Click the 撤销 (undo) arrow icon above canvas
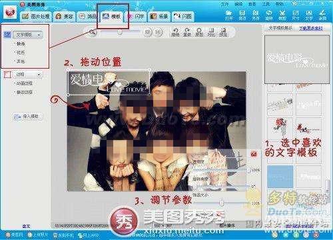333x240 pixels. 175,33
